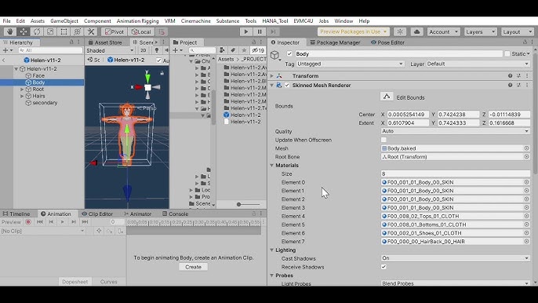538x303 pixels.
Task: Open the Layer dropdown
Action: click(x=478, y=64)
